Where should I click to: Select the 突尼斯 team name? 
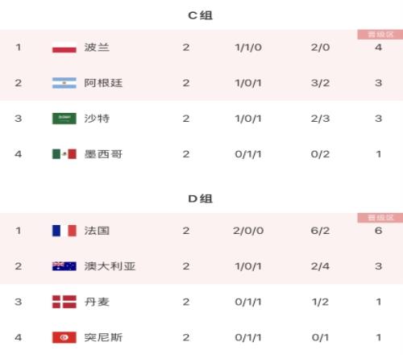coord(103,337)
